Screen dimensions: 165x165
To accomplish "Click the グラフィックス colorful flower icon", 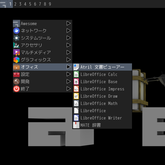I will click(x=16, y=60).
